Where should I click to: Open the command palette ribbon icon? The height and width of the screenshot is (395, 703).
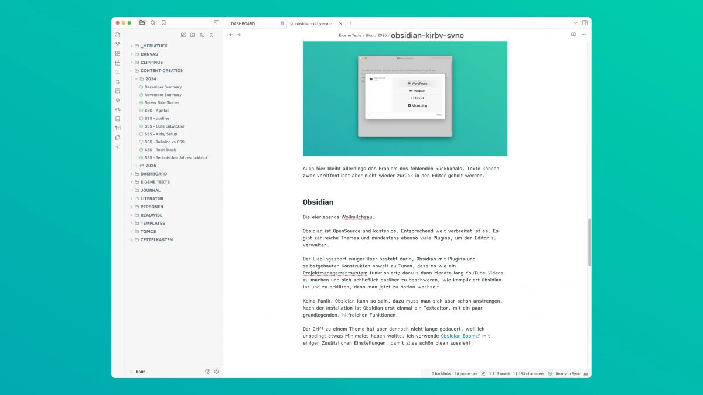tap(118, 72)
